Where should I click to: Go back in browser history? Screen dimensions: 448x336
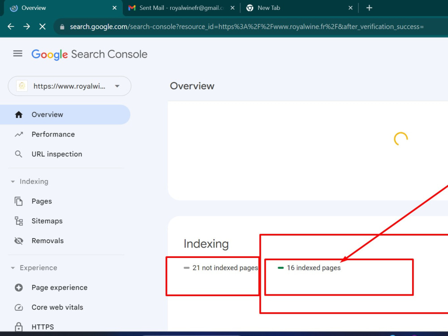pos(11,26)
